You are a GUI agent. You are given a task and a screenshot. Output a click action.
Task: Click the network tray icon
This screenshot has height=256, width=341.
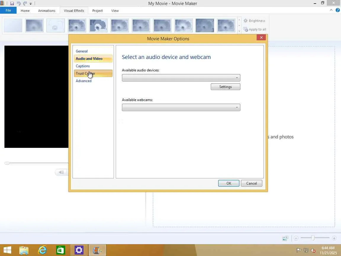tap(306, 250)
